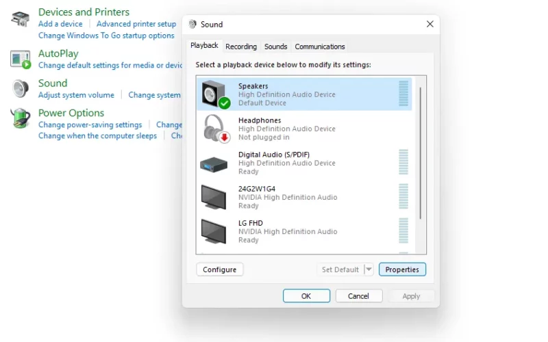Open the Sounds tab
This screenshot has width=548, height=342.
(276, 47)
